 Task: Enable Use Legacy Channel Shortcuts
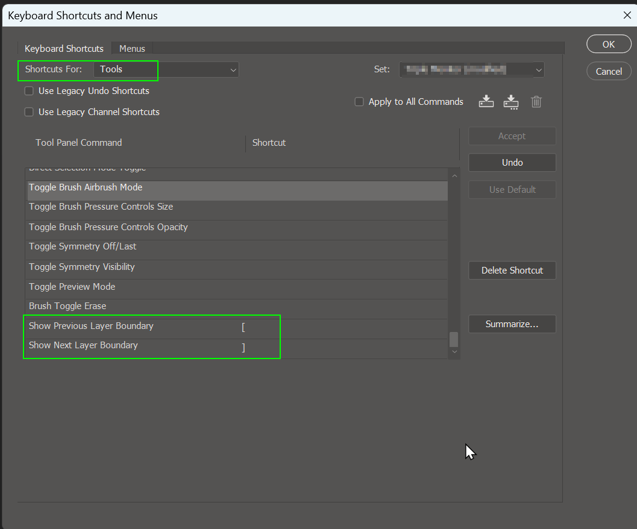pyautogui.click(x=29, y=111)
